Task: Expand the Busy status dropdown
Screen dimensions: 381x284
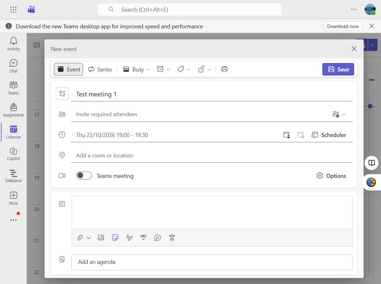Action: coord(136,69)
